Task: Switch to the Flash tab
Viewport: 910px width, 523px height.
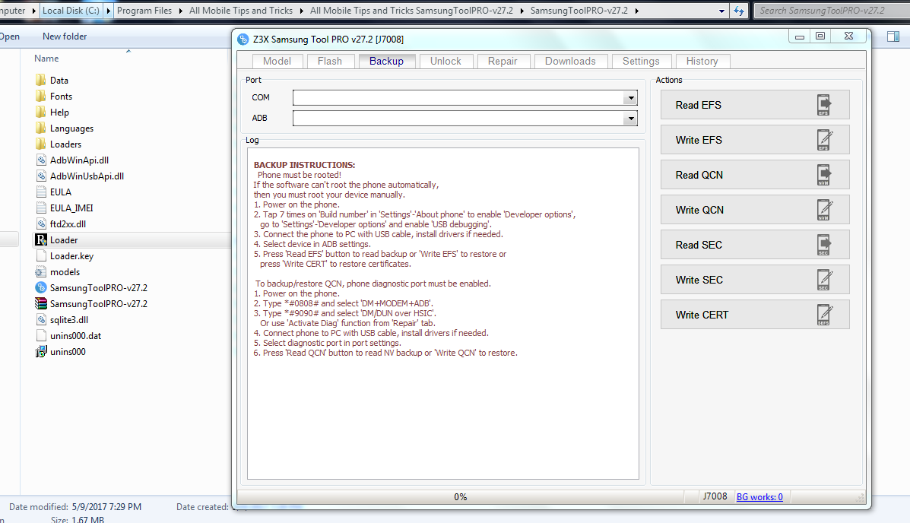Action: click(x=330, y=62)
